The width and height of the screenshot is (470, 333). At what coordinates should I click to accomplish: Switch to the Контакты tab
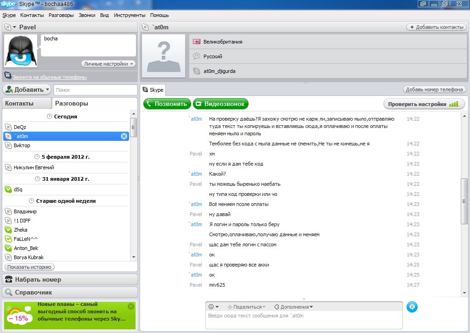(19, 103)
